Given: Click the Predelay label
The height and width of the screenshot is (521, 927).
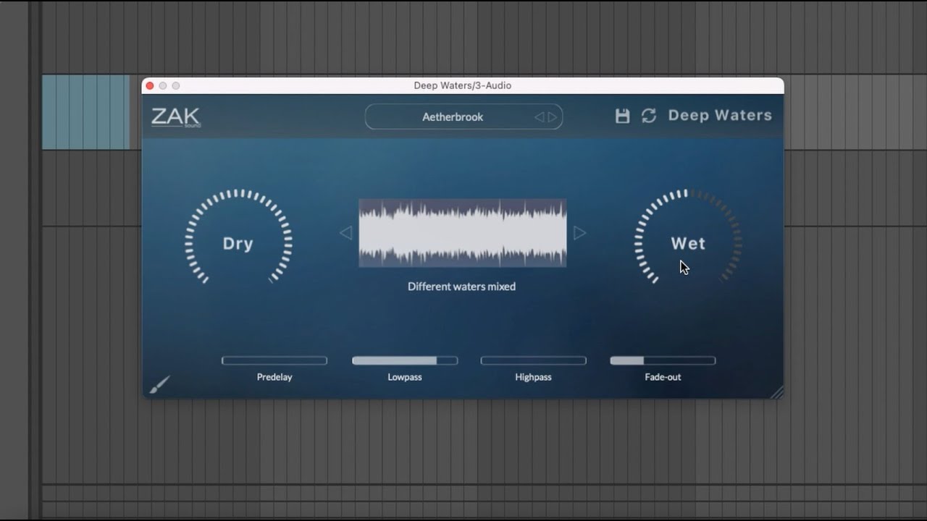Looking at the screenshot, I should 274,377.
